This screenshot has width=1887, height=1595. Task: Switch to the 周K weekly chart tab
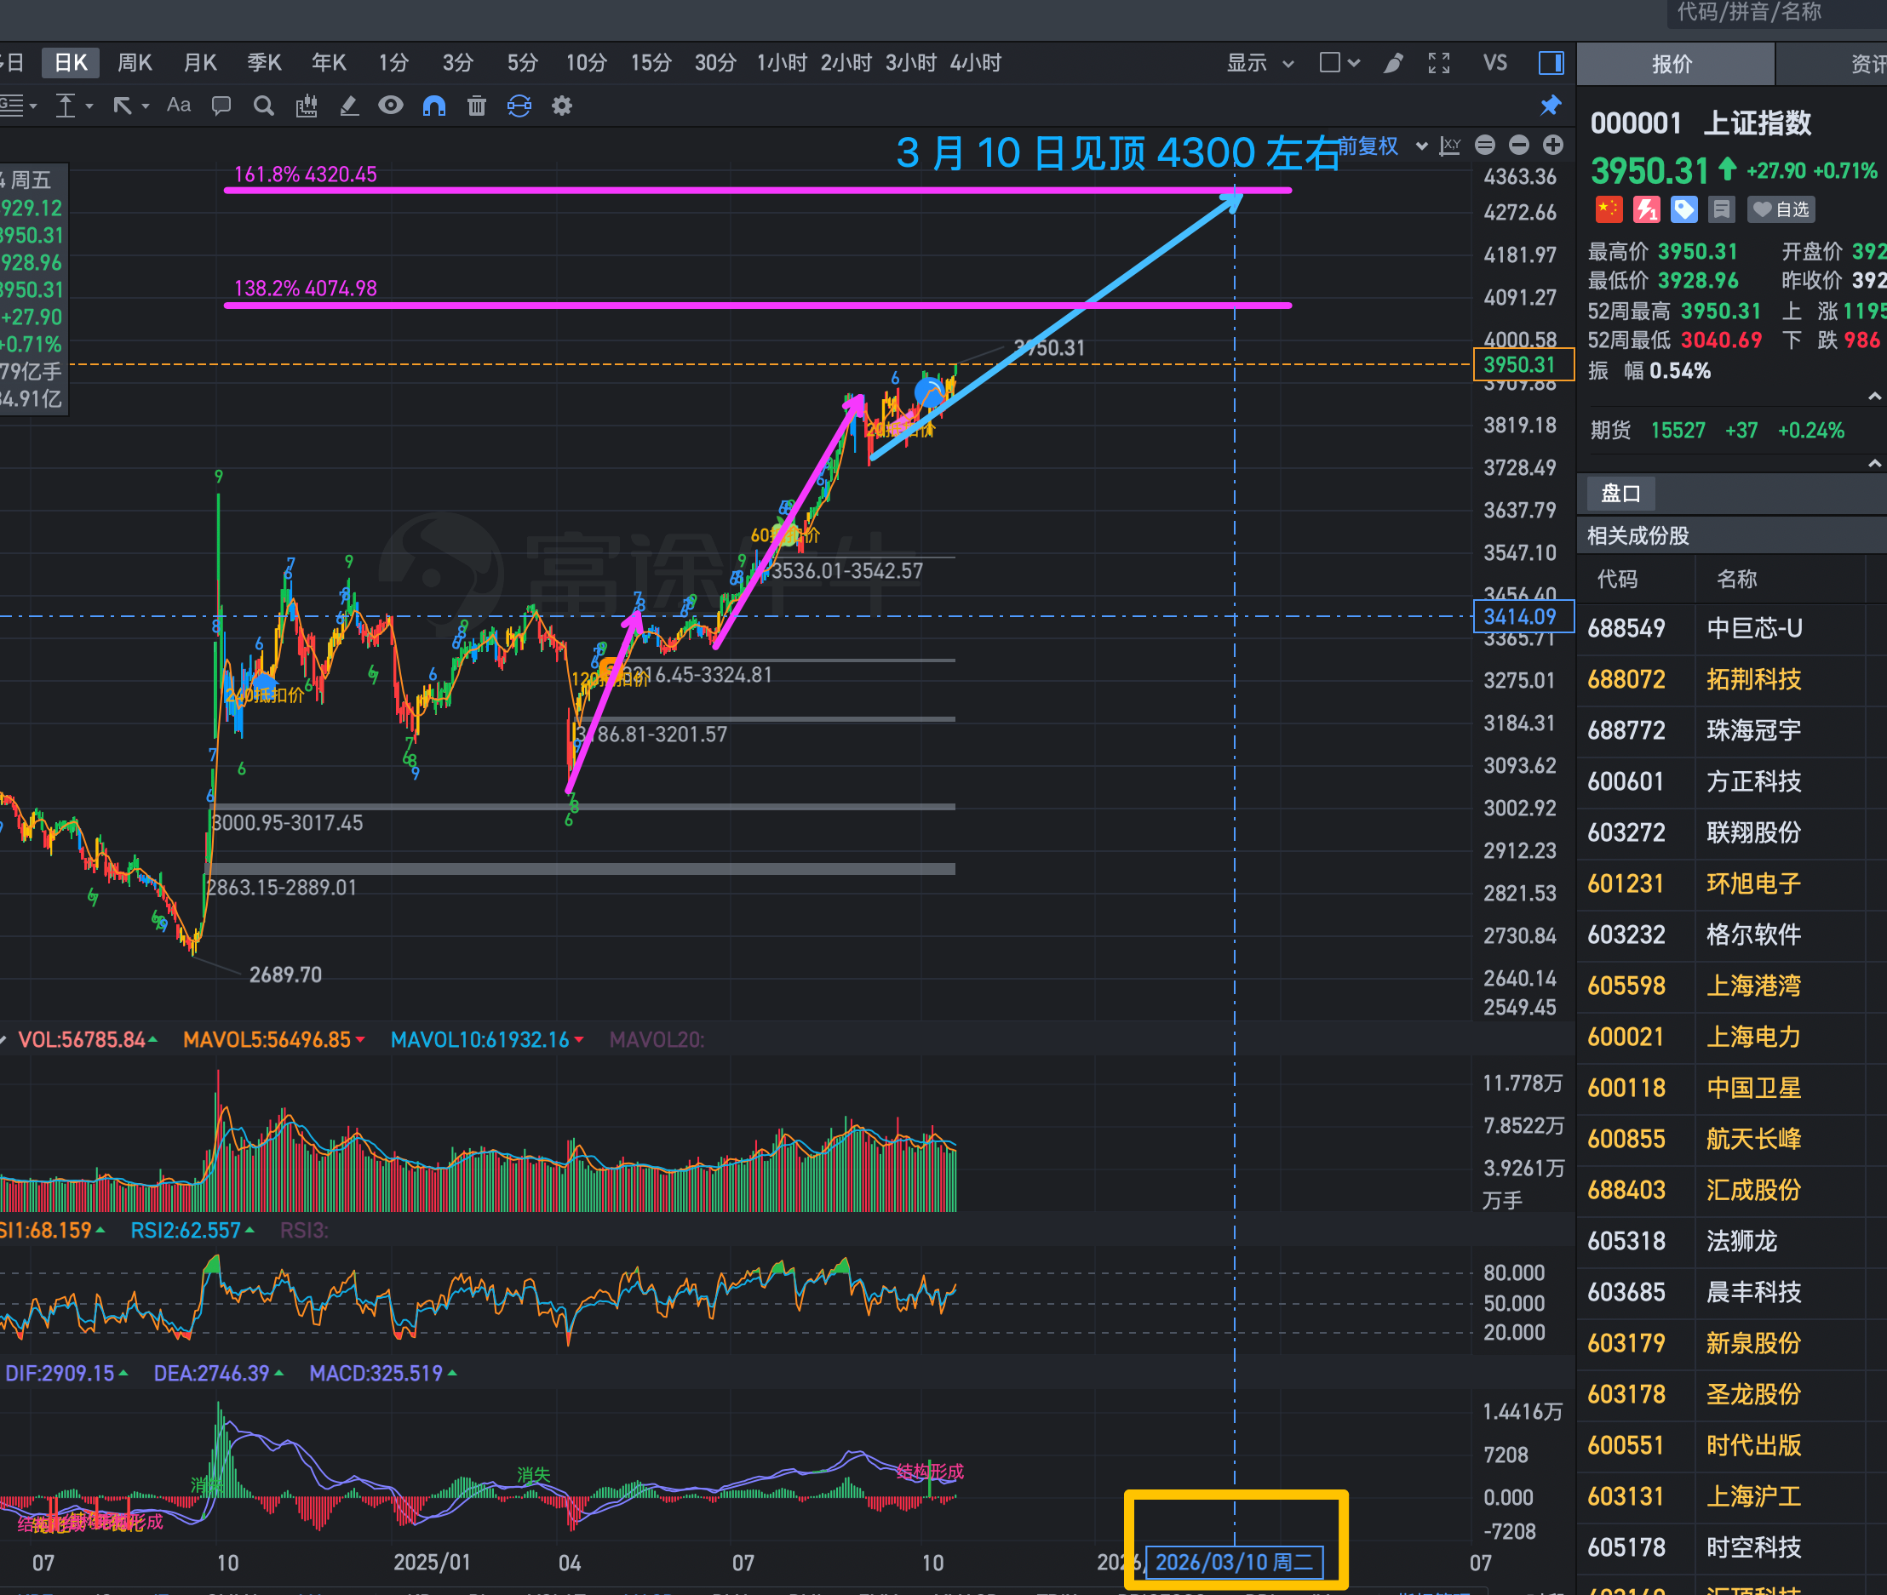pyautogui.click(x=134, y=62)
